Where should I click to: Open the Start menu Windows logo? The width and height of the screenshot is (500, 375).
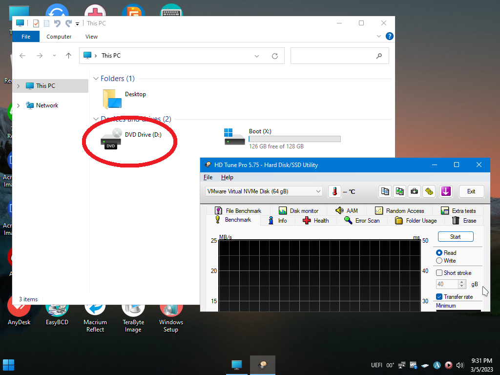click(9, 365)
